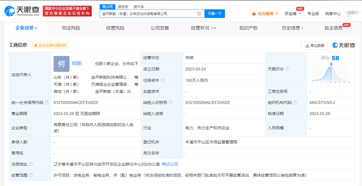Click the help icon beside 注册地址

pyautogui.click(x=30, y=164)
